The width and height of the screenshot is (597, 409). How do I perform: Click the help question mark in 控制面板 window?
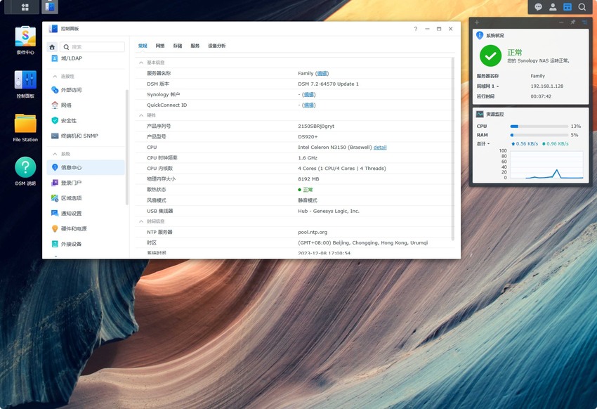415,29
